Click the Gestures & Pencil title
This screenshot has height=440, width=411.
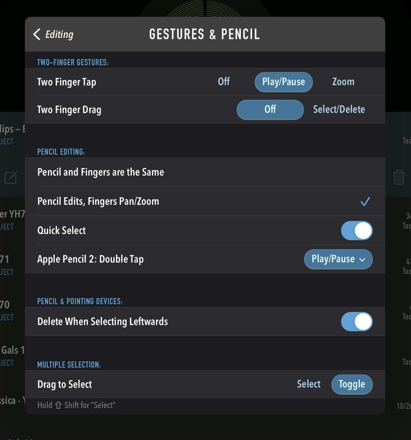(204, 34)
